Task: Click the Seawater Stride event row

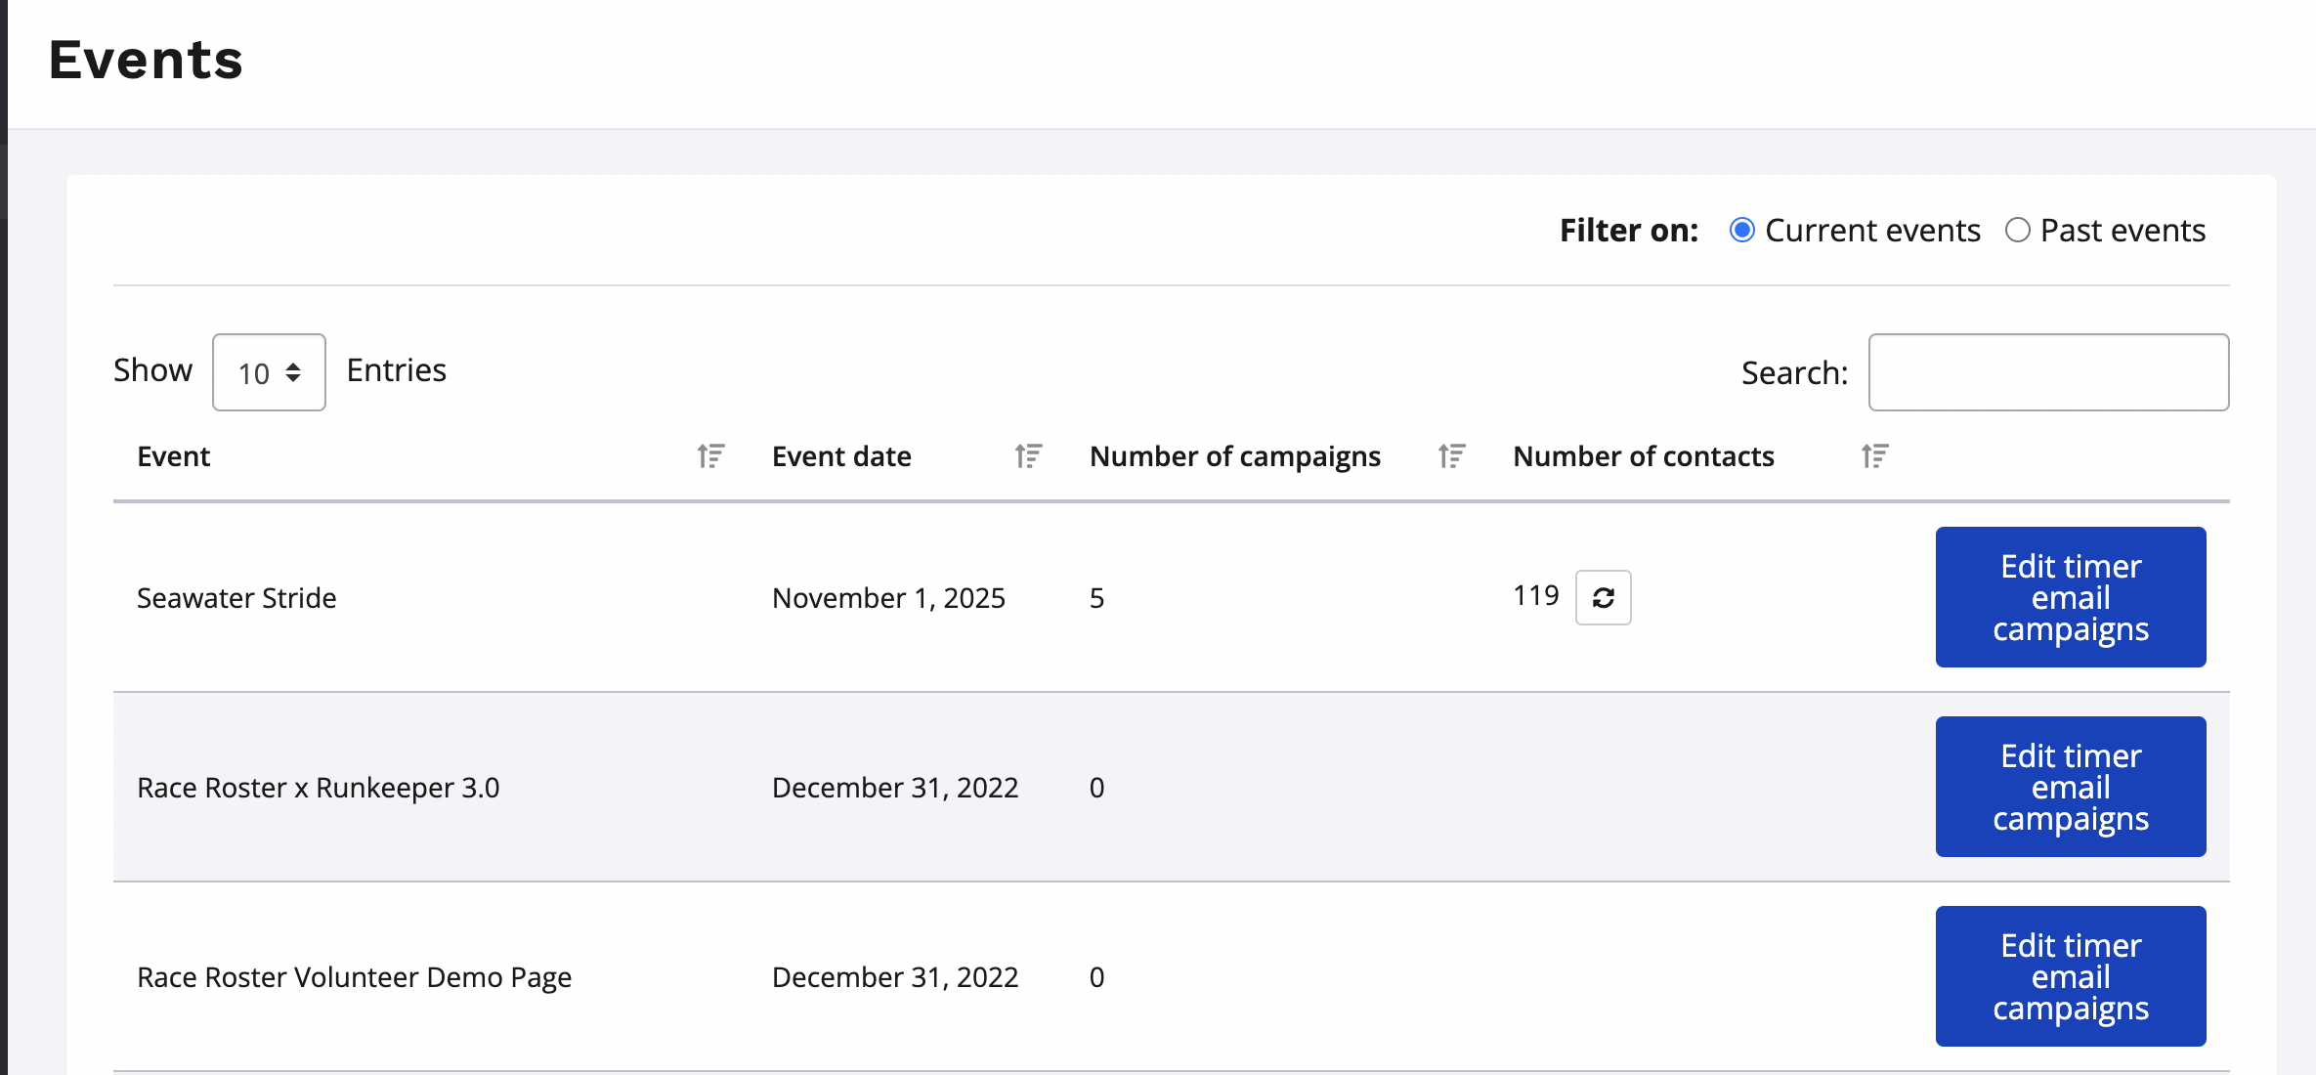Action: (x=236, y=598)
